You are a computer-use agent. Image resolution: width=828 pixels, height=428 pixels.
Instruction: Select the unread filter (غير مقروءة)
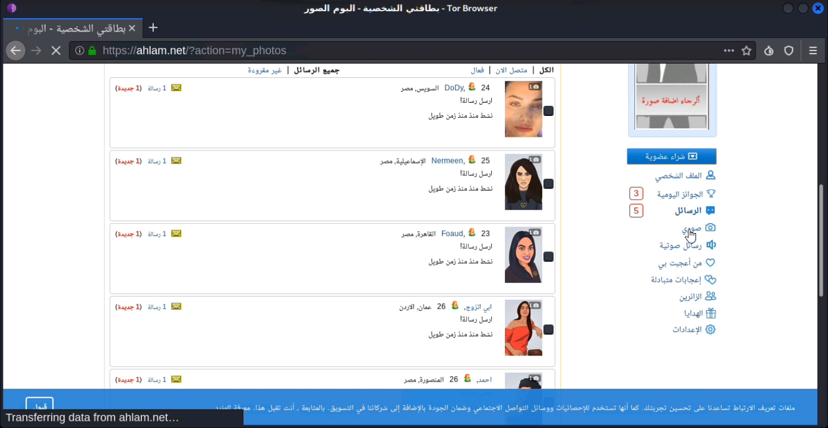pyautogui.click(x=265, y=70)
